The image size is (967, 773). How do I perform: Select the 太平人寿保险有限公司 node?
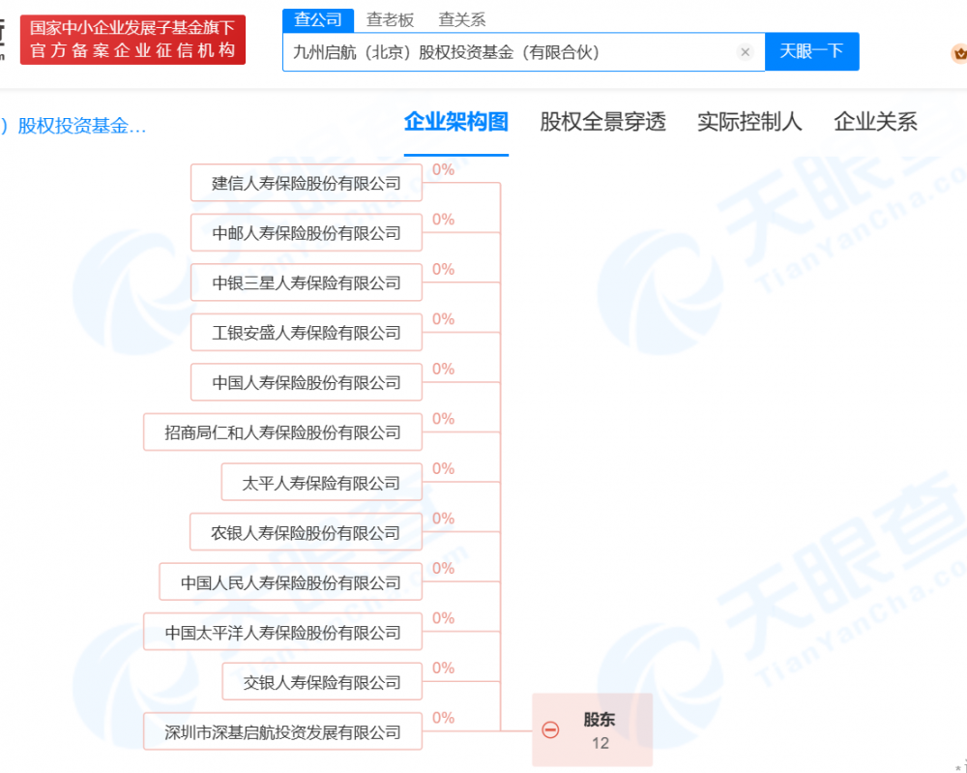coord(322,483)
